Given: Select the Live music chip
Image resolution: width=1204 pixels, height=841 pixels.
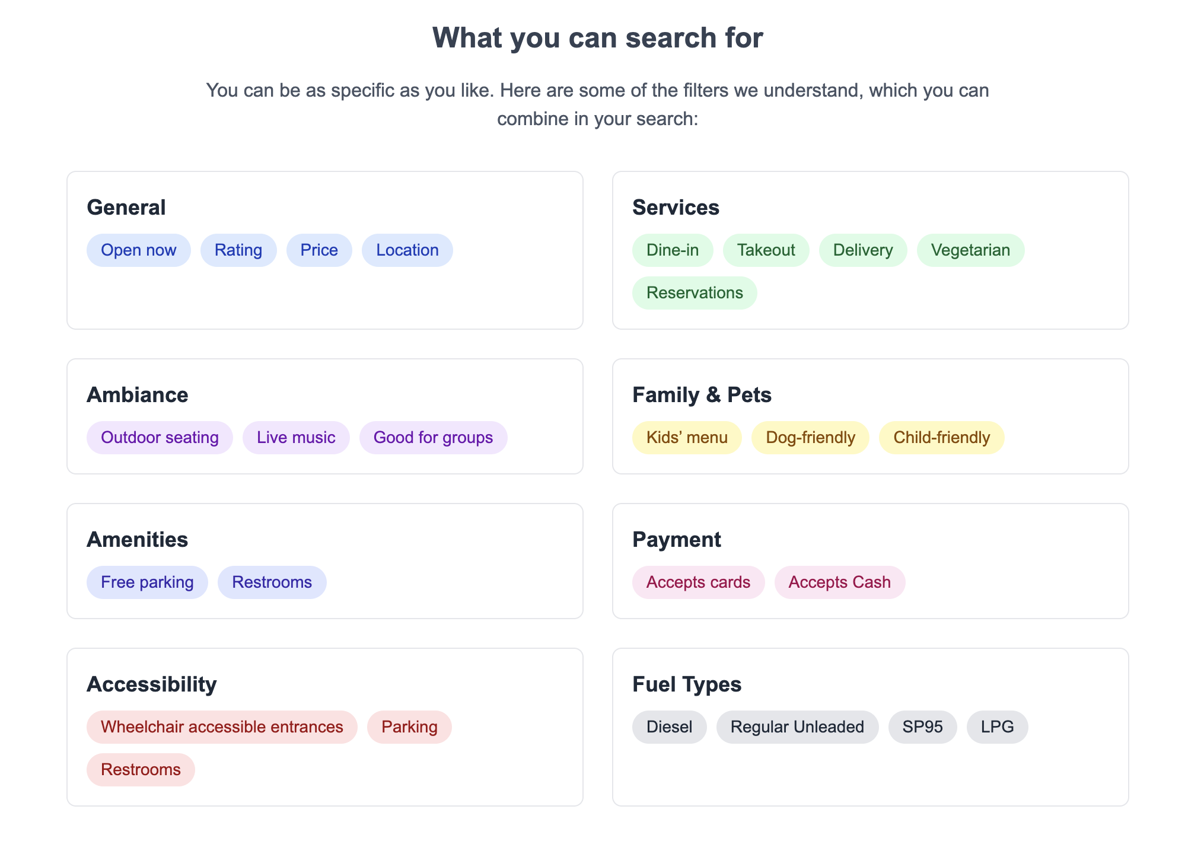Looking at the screenshot, I should click(x=295, y=438).
